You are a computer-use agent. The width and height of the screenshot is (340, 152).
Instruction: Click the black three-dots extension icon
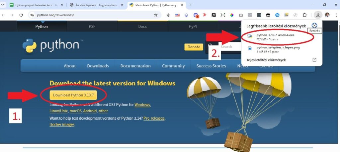click(259, 15)
